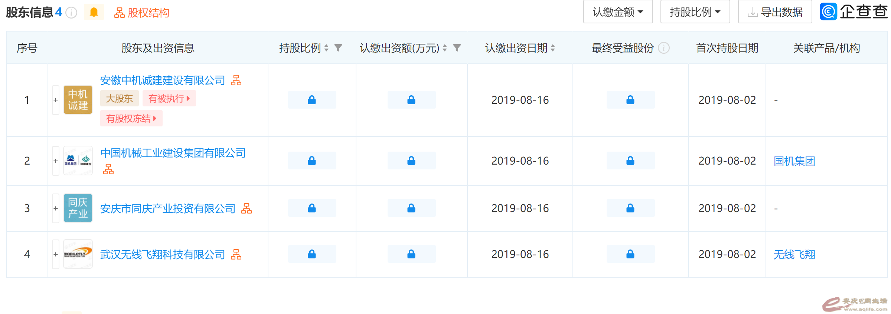
Task: Click locked 持股比例 cell in row 2
Action: pyautogui.click(x=312, y=161)
